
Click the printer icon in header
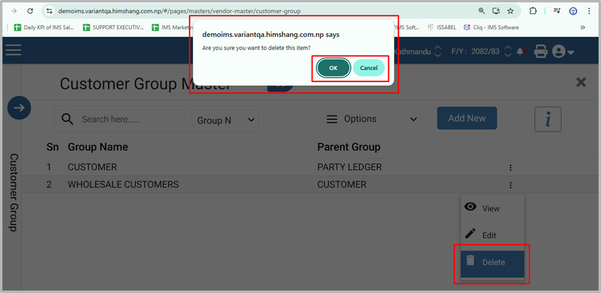[540, 52]
